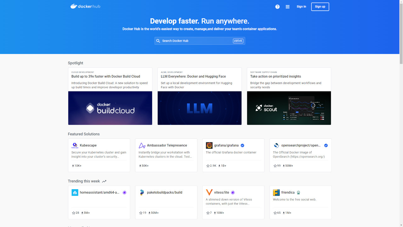Screen dimensions: 403x227
Task: Click the Ambassador Telepresence logo icon
Action: click(x=142, y=145)
